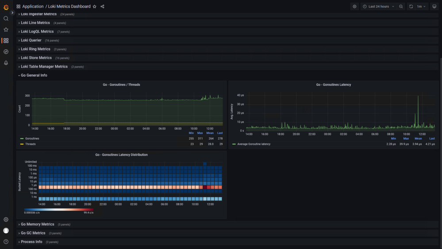This screenshot has height=249, width=442.
Task: Open dashboard settings gear in the top bar
Action: 354,7
